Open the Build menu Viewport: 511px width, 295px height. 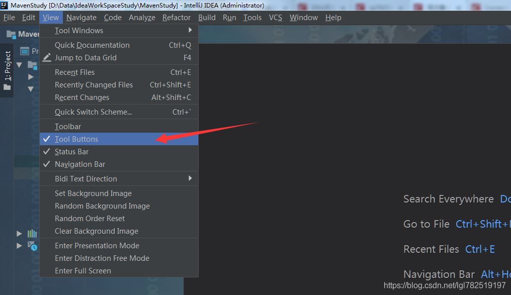207,18
